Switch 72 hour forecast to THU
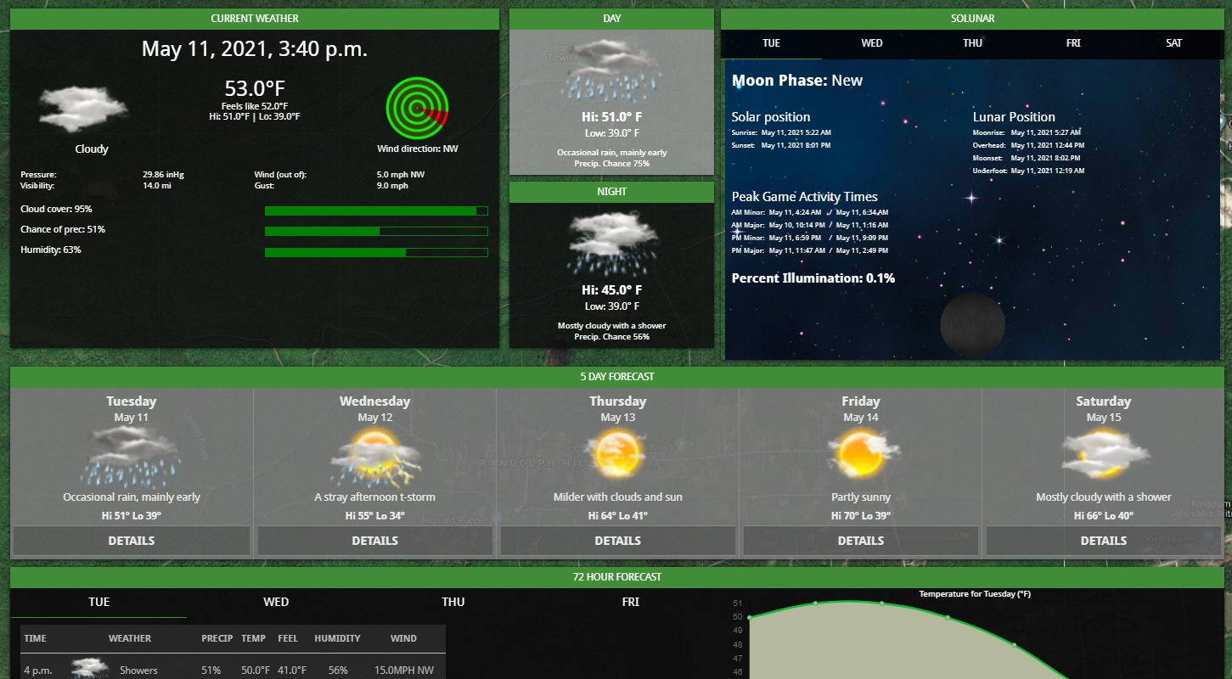 click(453, 602)
